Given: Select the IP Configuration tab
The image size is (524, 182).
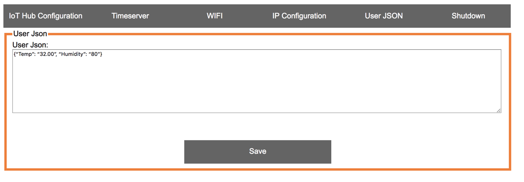Looking at the screenshot, I should point(299,15).
